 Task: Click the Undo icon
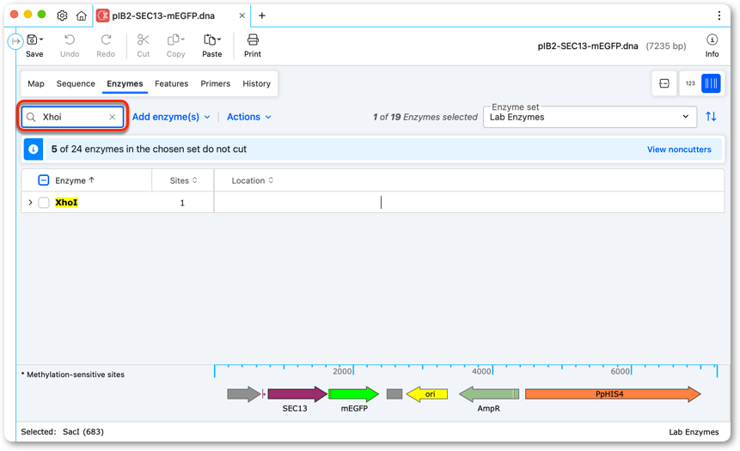(70, 40)
